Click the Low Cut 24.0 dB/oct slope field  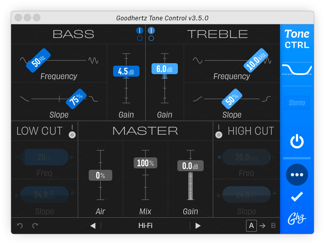pos(44,194)
